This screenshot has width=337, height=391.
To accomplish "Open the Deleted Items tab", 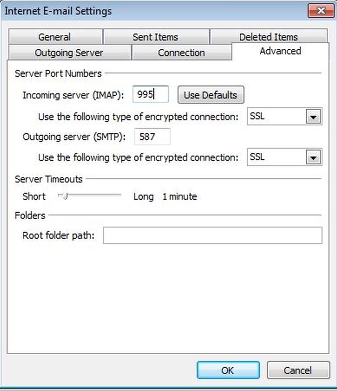I will click(269, 37).
